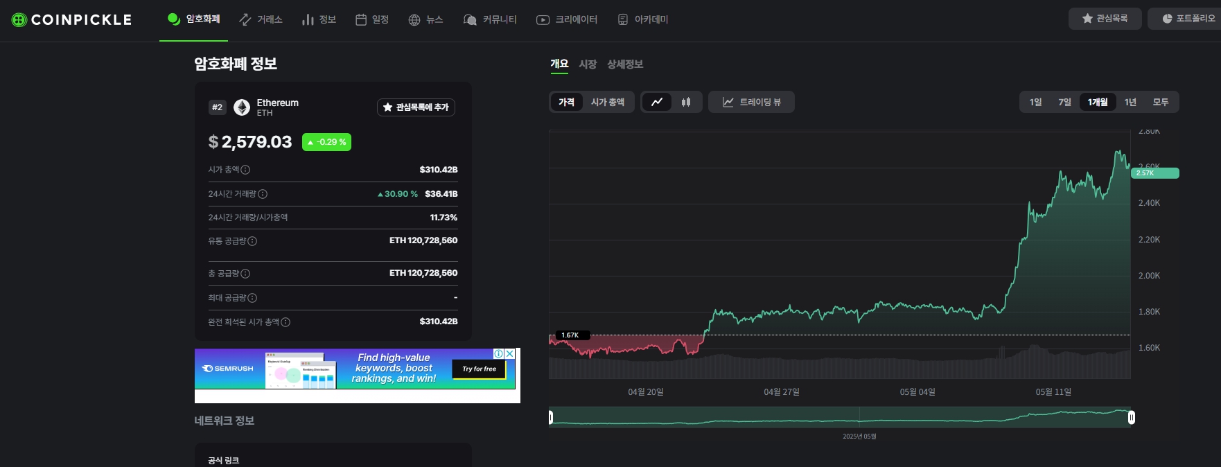
Task: Set chart range to 1년
Action: pos(1130,102)
